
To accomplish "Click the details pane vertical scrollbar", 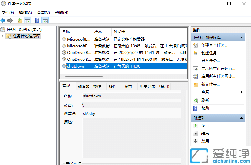I will (x=184, y=113).
